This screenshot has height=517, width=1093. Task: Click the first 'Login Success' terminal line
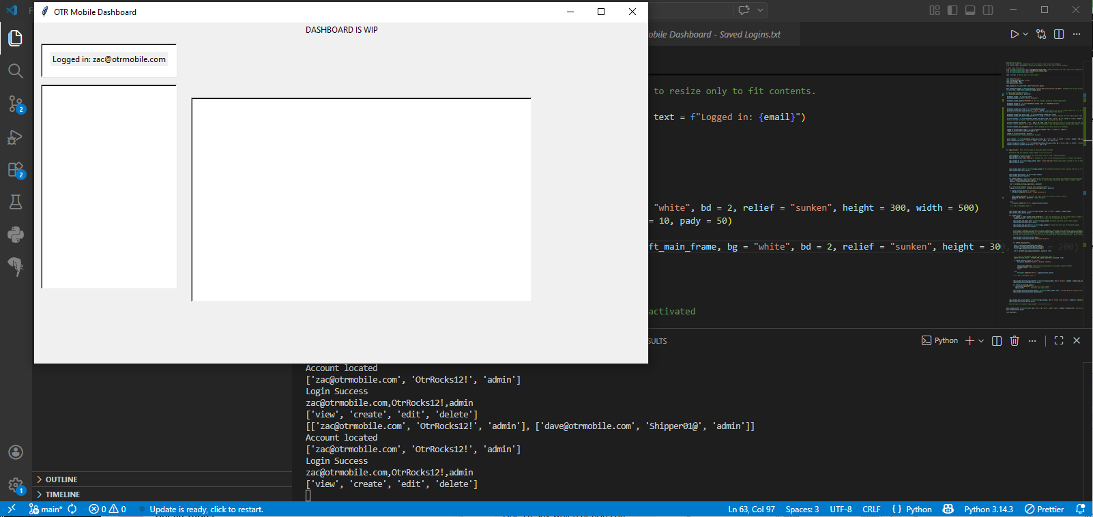[x=336, y=392]
